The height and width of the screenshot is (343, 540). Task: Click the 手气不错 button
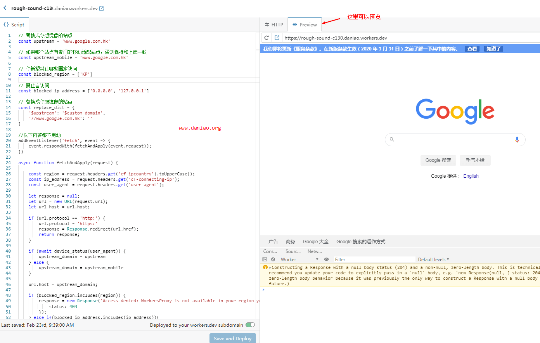475,160
